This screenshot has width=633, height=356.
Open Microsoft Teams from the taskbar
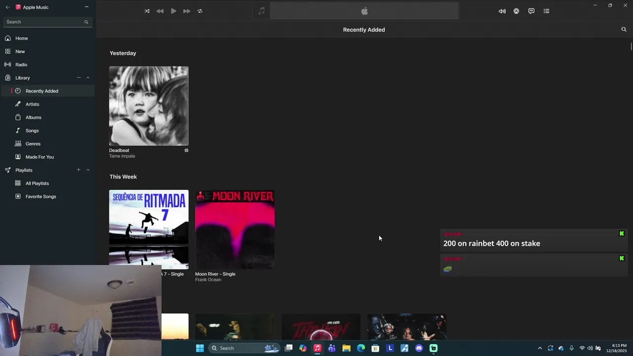coord(332,348)
